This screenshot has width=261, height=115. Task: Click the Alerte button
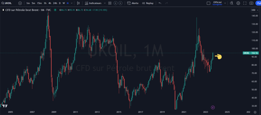pos(133,3)
